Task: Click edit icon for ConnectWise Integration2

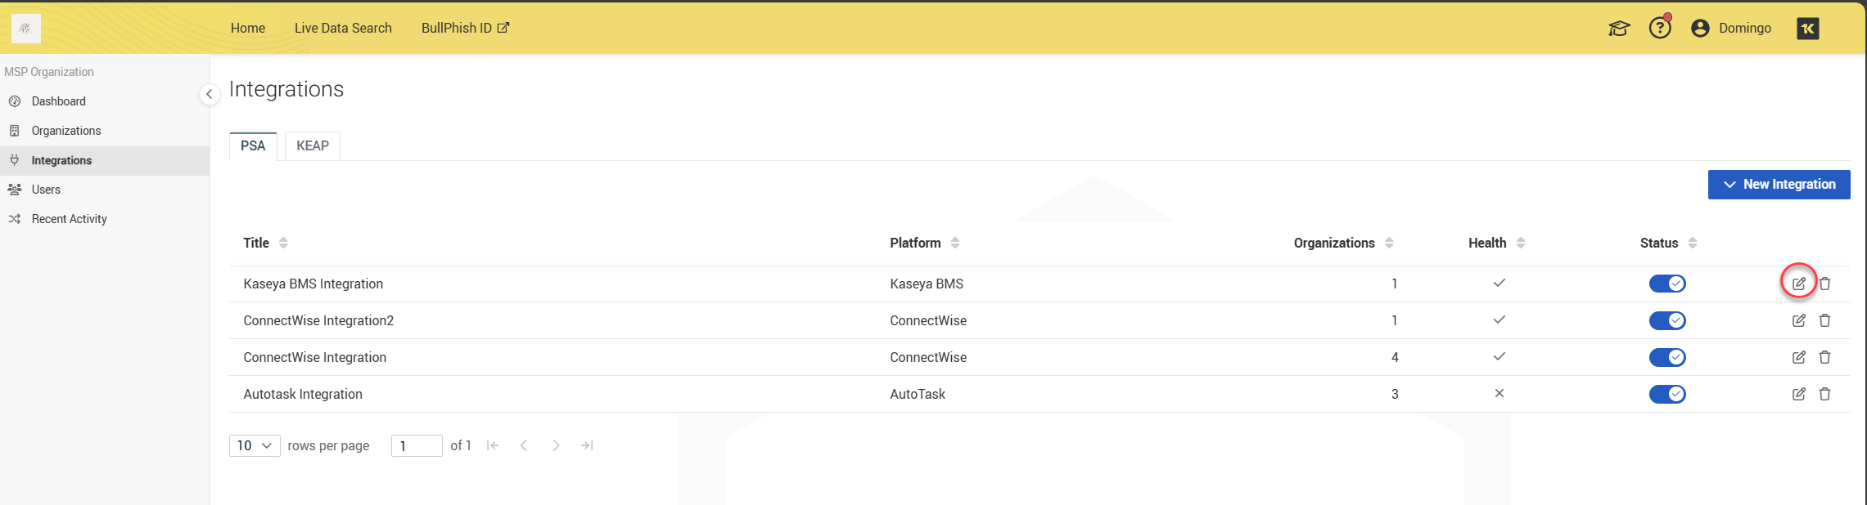Action: (x=1798, y=320)
